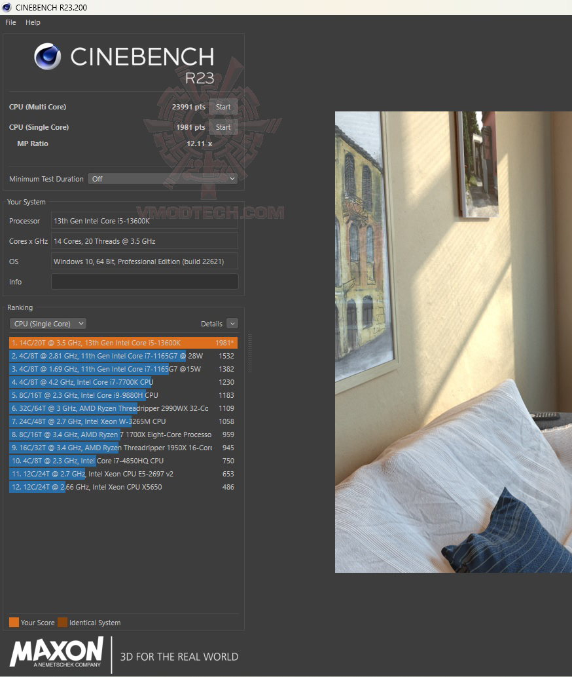
Task: Select ranking row Intel Core i7-4850HQ
Action: [x=123, y=461]
